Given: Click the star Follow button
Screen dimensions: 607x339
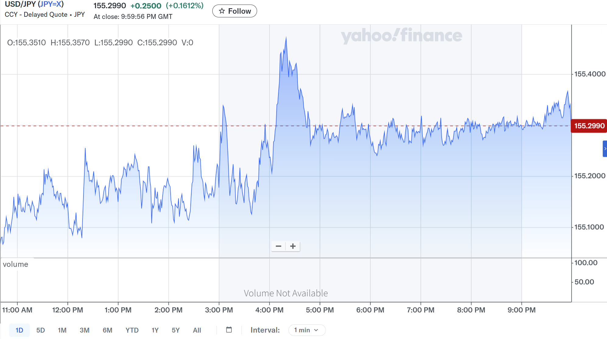Looking at the screenshot, I should coord(235,11).
